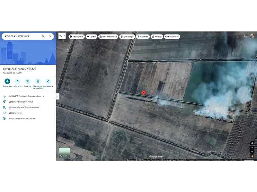Open the language selector dropdown on map
Viewport: 257px width, 192px height.
[x=62, y=36]
